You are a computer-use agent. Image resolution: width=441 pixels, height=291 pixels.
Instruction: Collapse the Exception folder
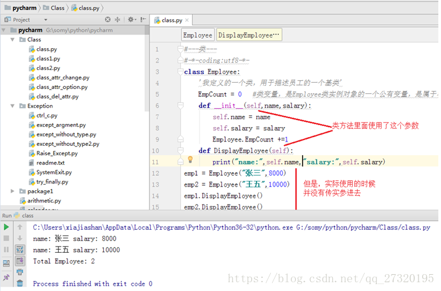point(13,106)
